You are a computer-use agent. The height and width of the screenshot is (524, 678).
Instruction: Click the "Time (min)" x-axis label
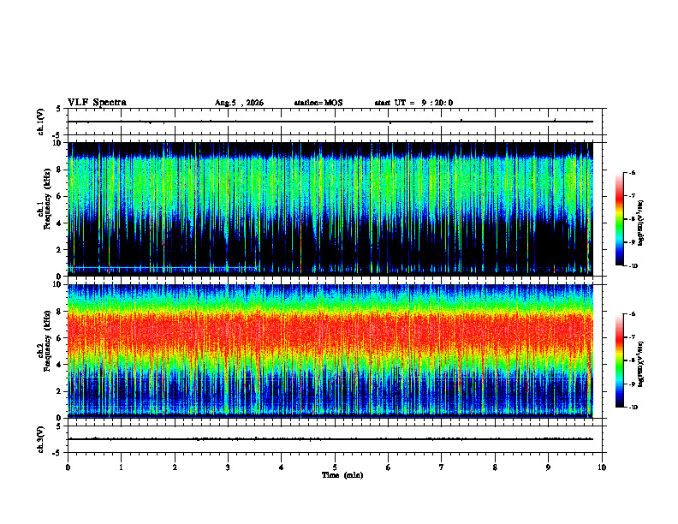[x=342, y=475]
